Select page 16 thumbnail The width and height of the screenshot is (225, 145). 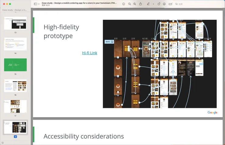[15, 86]
